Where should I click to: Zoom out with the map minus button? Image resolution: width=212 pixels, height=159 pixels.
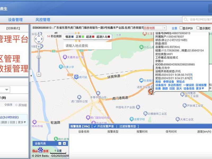pos(39,74)
